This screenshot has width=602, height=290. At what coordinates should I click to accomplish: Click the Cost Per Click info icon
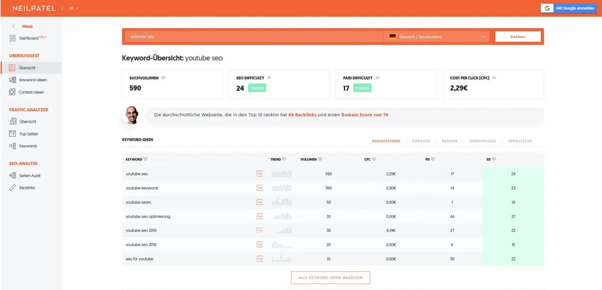click(494, 78)
